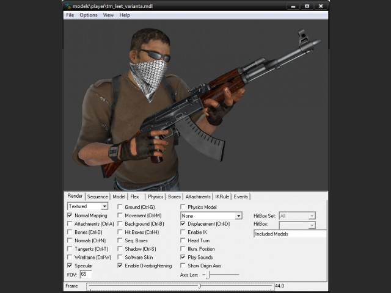Open the View menu

click(x=108, y=15)
